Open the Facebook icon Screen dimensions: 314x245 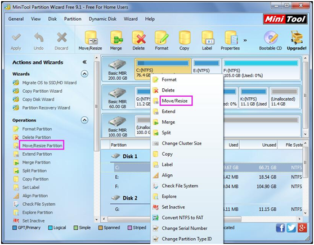(280, 228)
